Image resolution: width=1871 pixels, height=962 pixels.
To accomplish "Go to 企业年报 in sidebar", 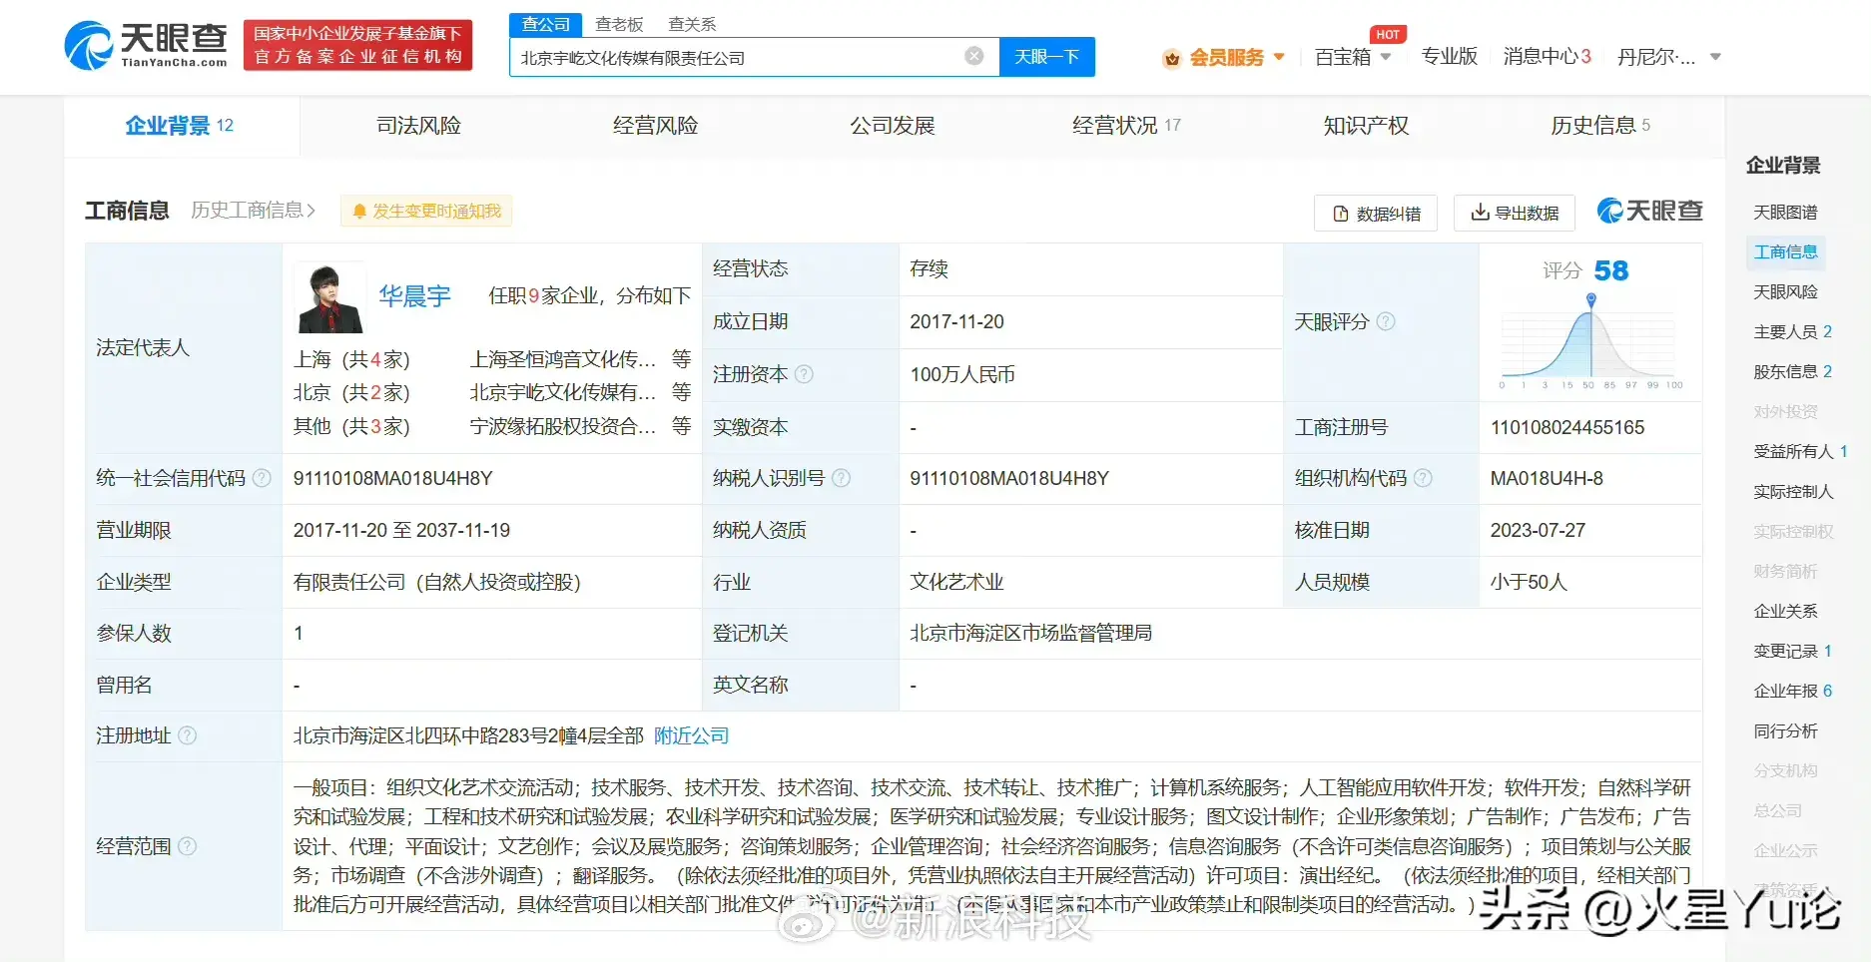I will pos(1792,692).
